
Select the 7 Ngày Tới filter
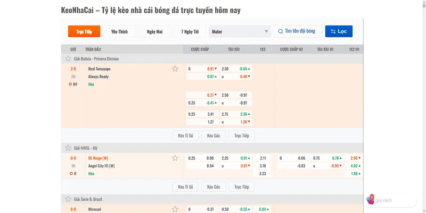coord(190,31)
